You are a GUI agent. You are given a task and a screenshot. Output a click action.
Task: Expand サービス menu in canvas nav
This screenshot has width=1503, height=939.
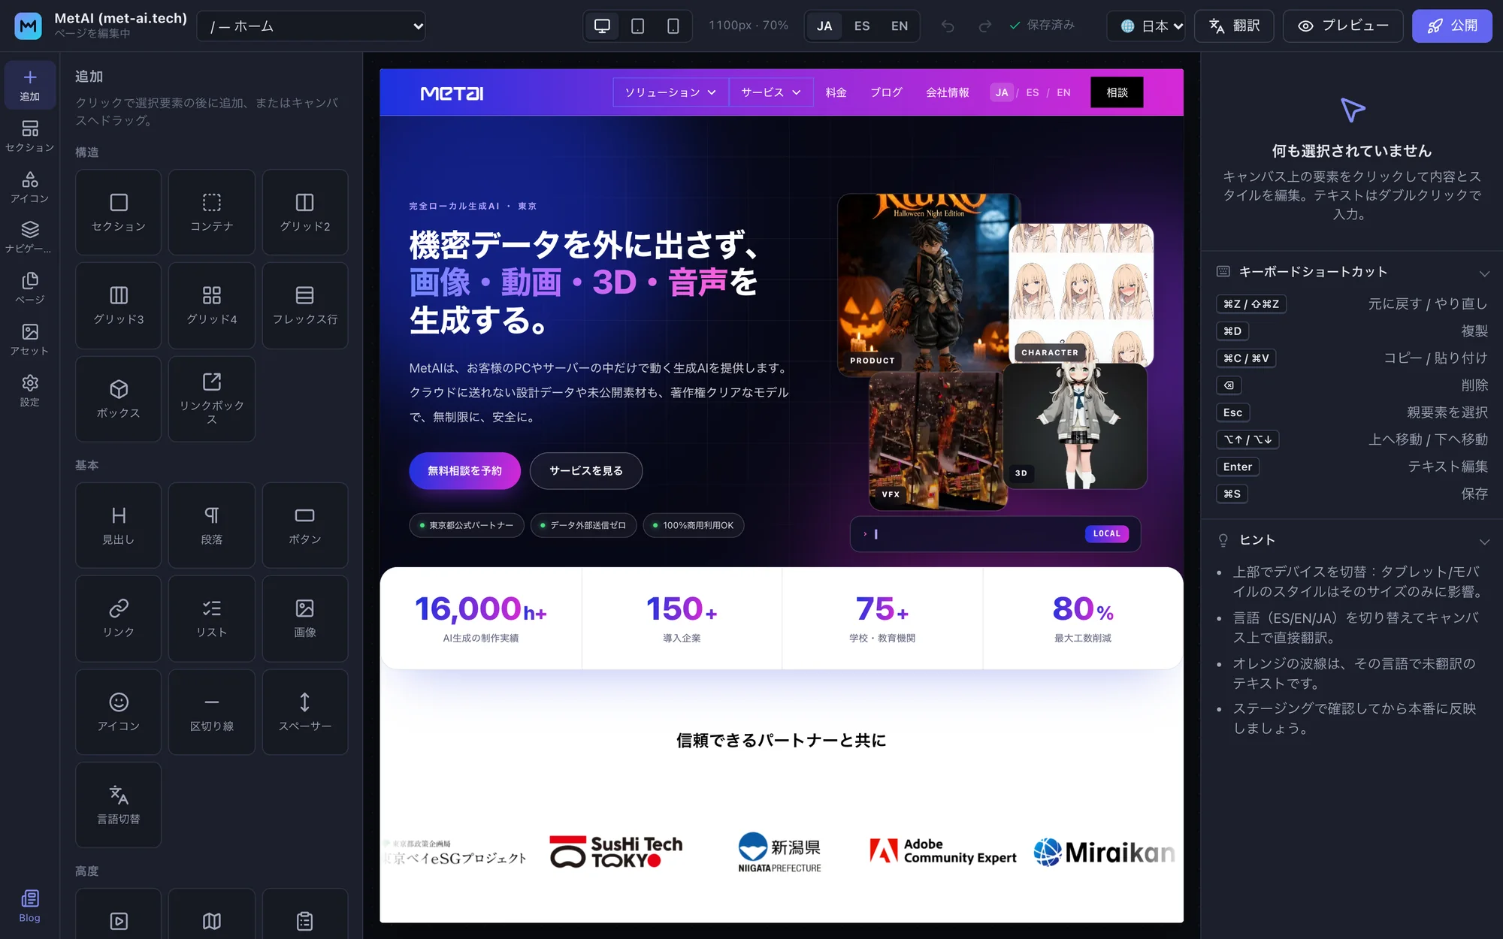pos(771,92)
